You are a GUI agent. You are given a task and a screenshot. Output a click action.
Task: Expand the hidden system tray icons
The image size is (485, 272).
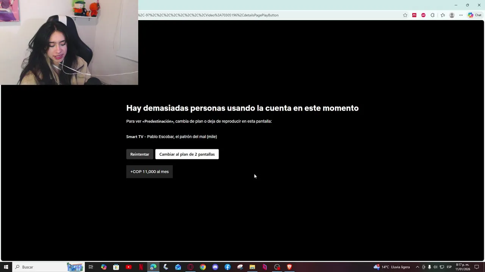418,267
